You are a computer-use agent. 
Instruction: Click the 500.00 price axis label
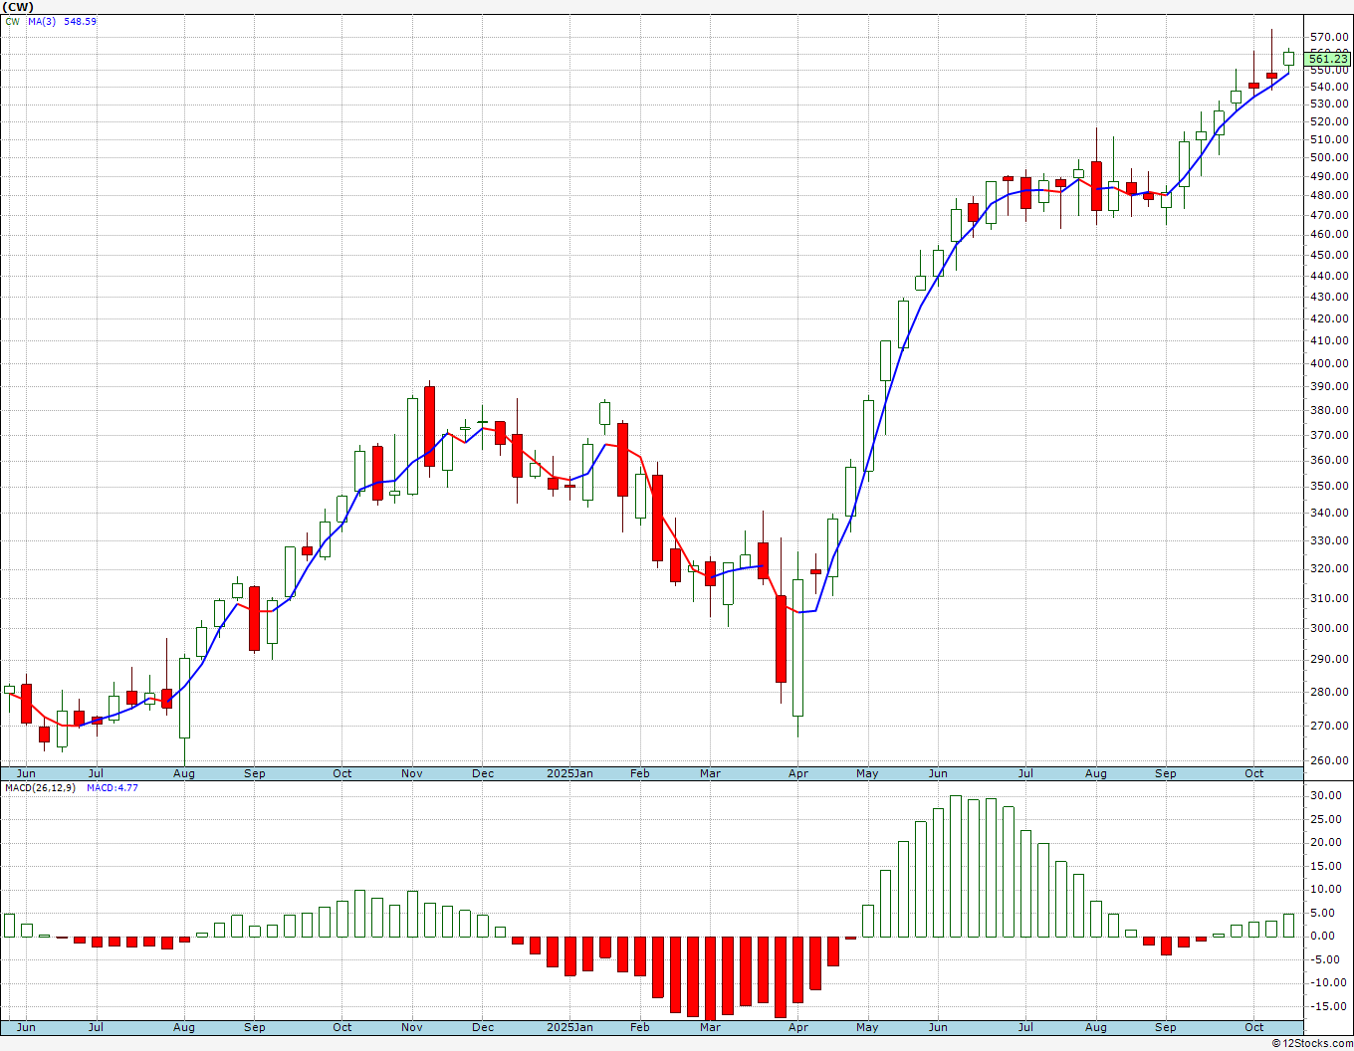click(1329, 158)
